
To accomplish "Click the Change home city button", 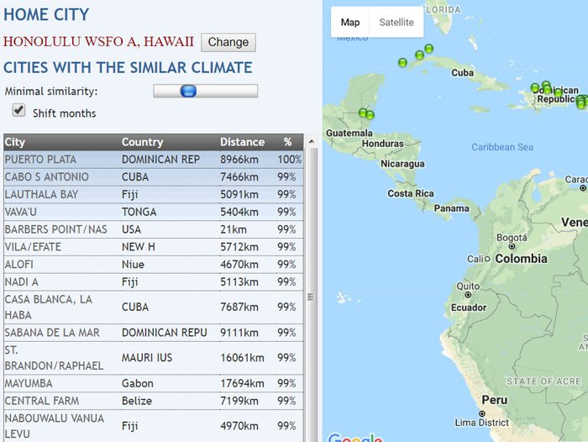I will (228, 42).
